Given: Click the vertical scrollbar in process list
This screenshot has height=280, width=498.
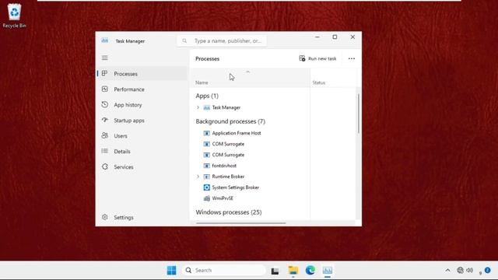Looking at the screenshot, I should [358, 114].
